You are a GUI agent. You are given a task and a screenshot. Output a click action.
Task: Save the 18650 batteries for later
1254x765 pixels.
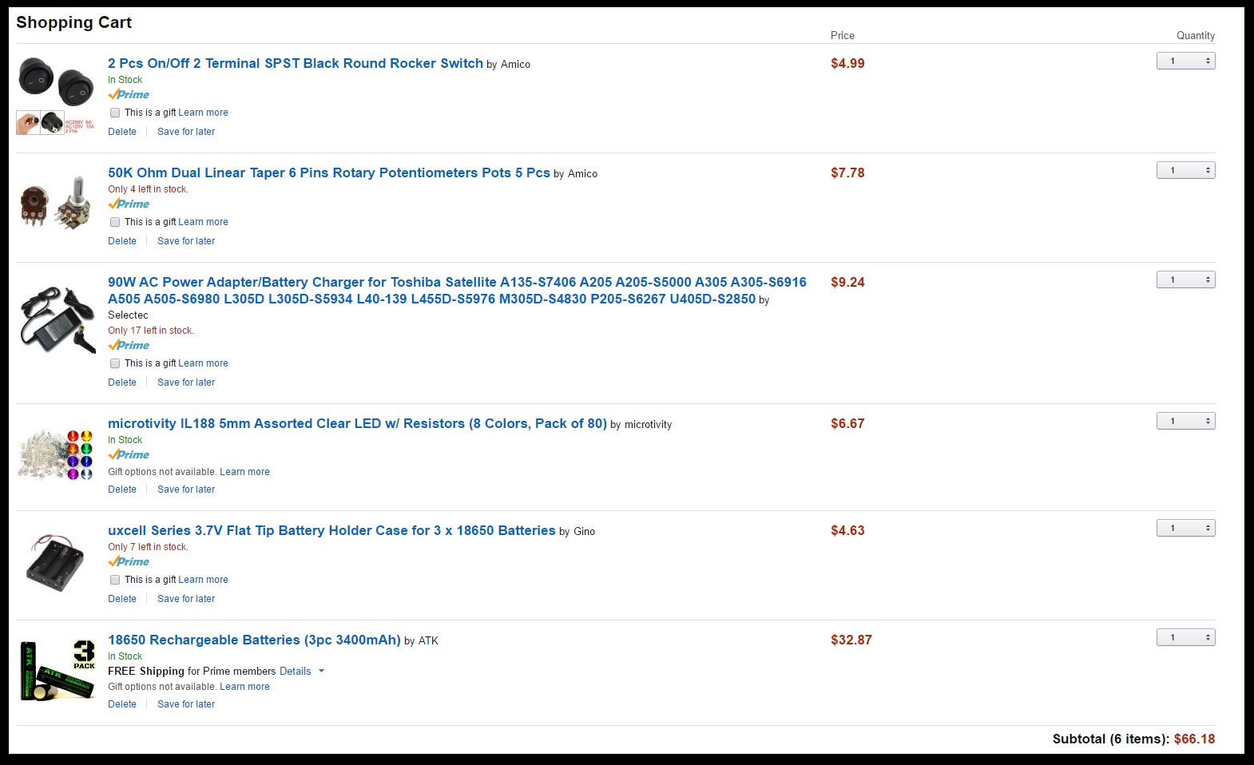(186, 704)
